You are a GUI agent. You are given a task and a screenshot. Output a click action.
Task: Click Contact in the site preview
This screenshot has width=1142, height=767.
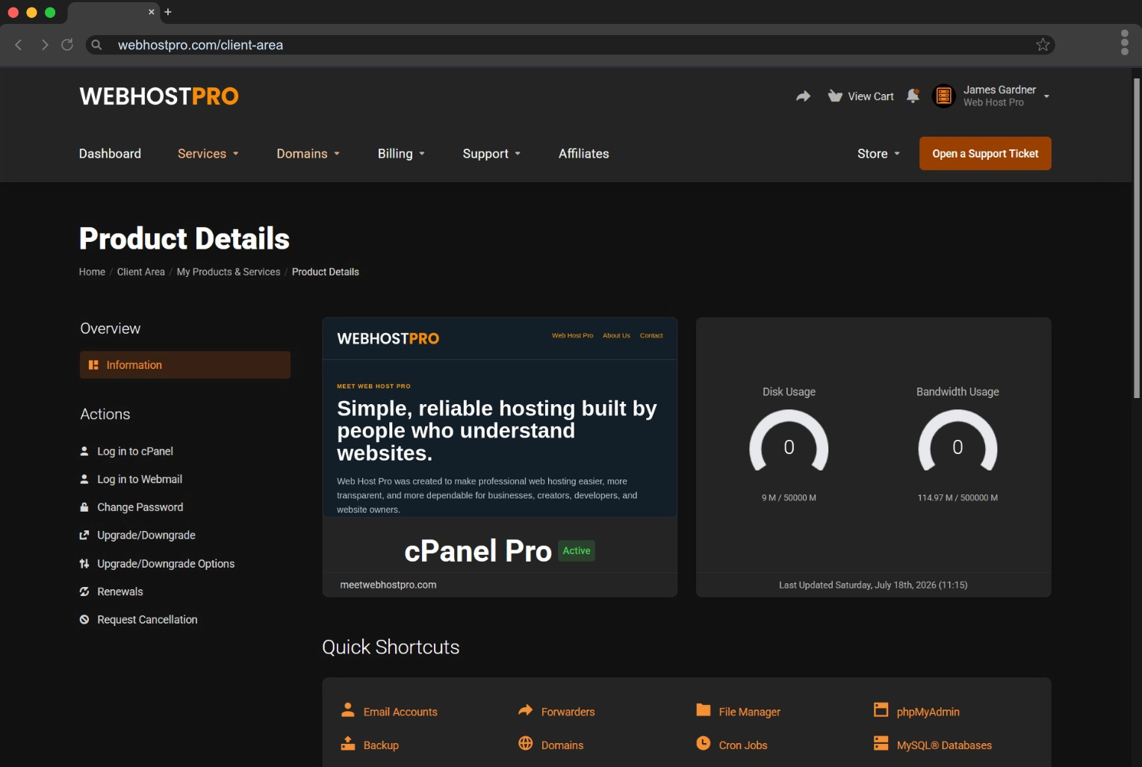[x=651, y=335]
